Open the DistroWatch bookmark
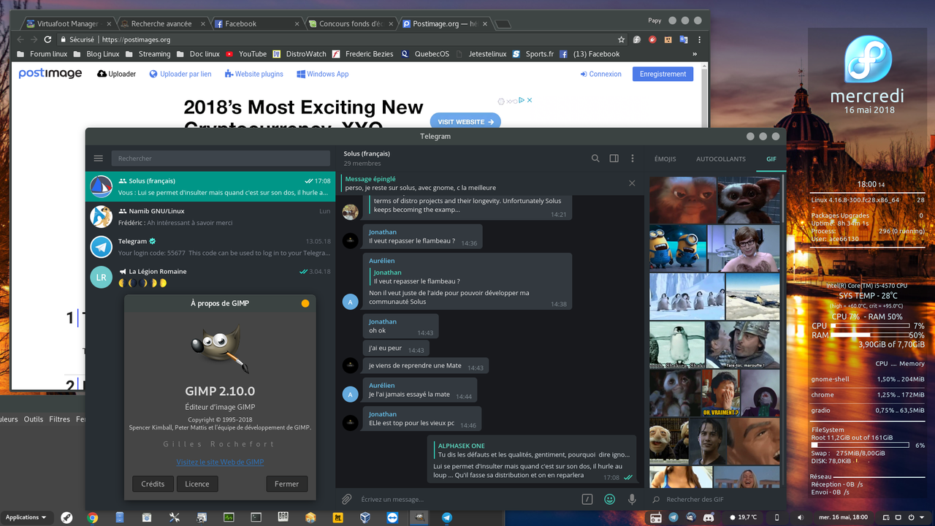 (x=299, y=54)
